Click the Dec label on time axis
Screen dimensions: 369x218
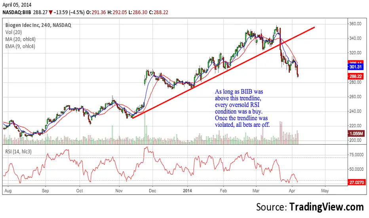[152, 191]
